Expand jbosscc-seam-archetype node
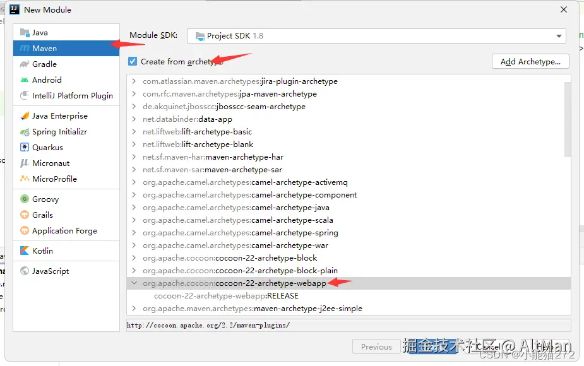 pyautogui.click(x=134, y=107)
